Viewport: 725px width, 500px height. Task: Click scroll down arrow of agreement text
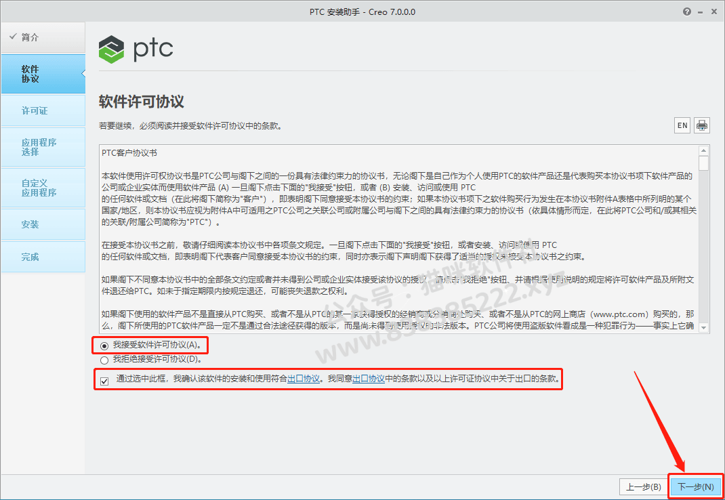pyautogui.click(x=704, y=327)
